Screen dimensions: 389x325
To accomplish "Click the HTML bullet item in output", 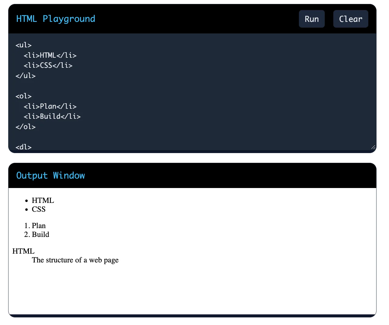I will point(43,200).
